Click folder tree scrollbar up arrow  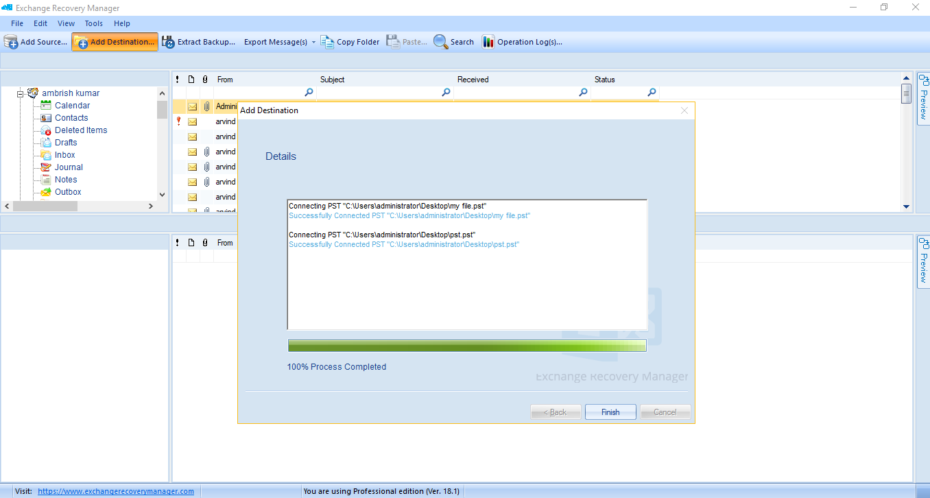click(162, 93)
